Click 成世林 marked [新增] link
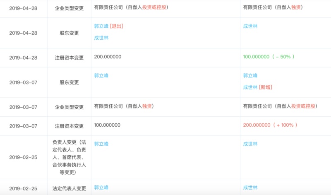Viewport: 331px width, 195px height. coord(250,87)
